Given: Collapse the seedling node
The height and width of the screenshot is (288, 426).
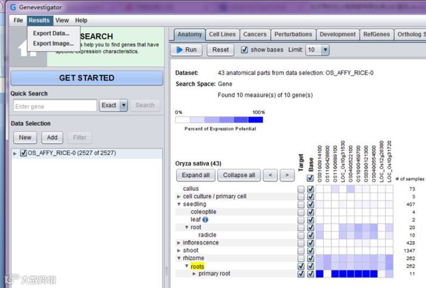Looking at the screenshot, I should coord(179,204).
